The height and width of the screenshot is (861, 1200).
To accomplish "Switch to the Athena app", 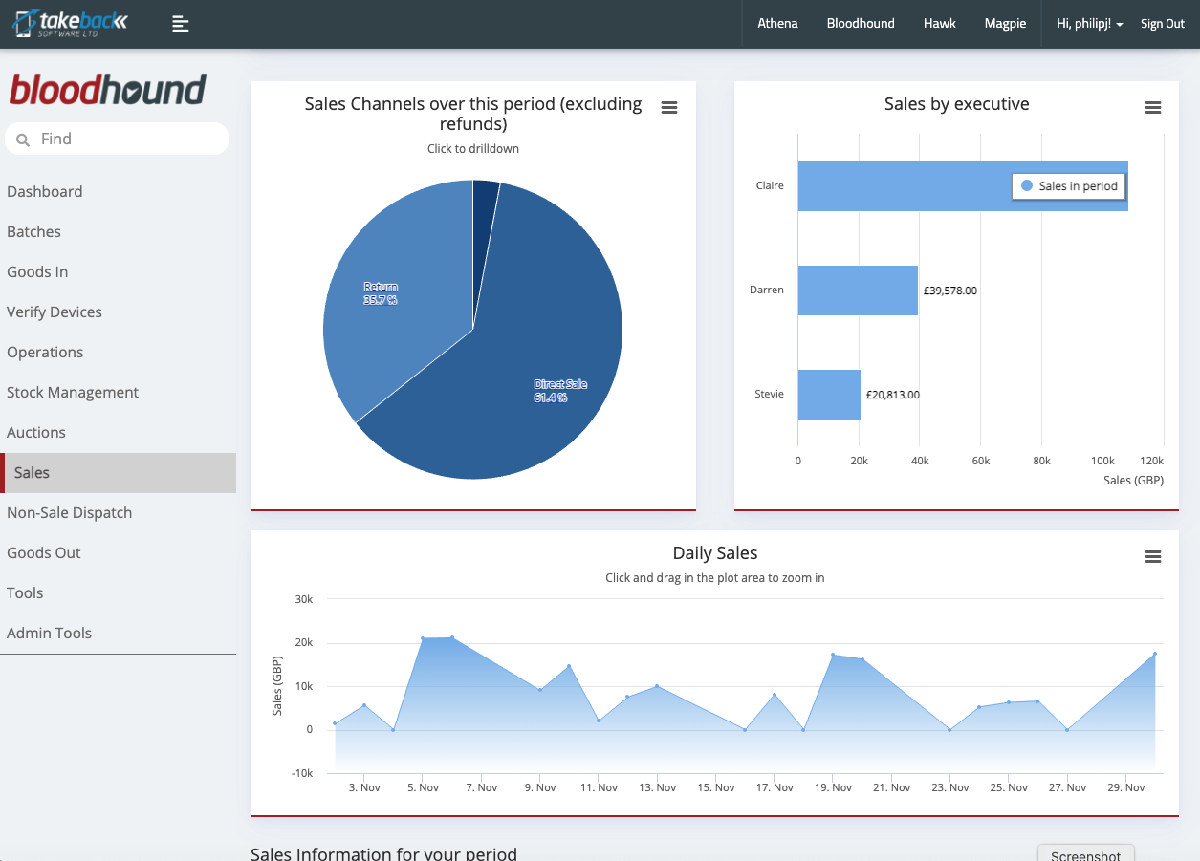I will point(777,24).
